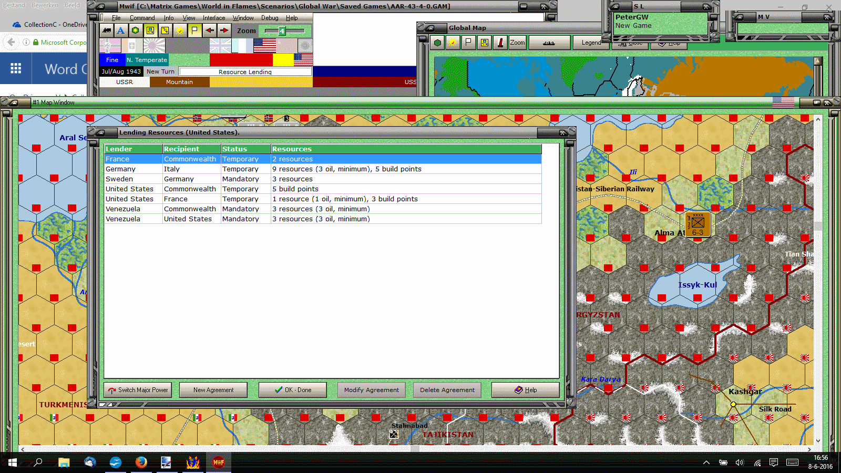Select the United States flag in flag row
The image size is (841, 473).
point(264,46)
